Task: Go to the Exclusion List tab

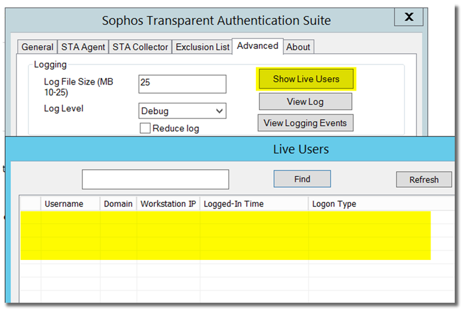Action: point(202,47)
